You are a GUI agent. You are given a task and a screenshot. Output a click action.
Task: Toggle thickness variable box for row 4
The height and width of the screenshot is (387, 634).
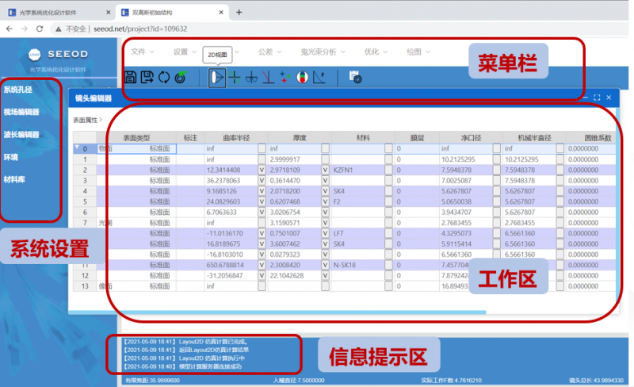point(325,191)
